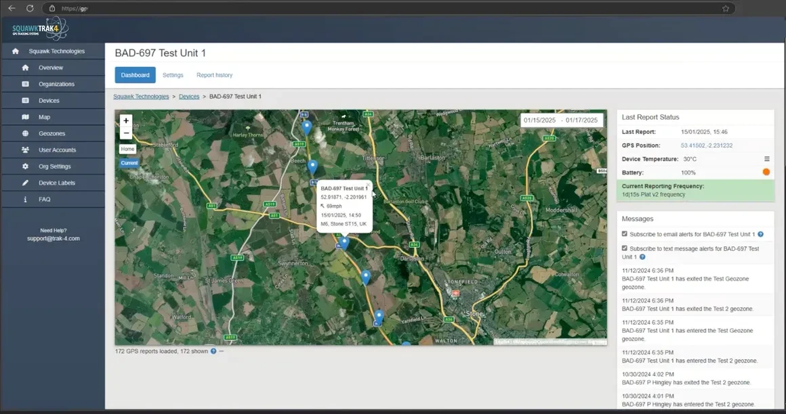Click the orange battery status indicator

tap(766, 172)
